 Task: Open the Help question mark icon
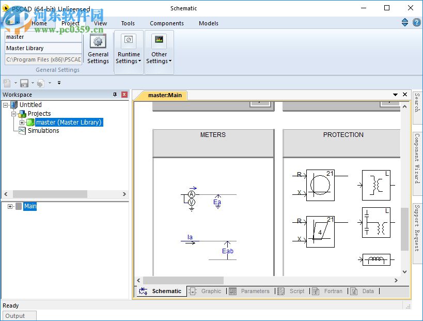point(416,23)
